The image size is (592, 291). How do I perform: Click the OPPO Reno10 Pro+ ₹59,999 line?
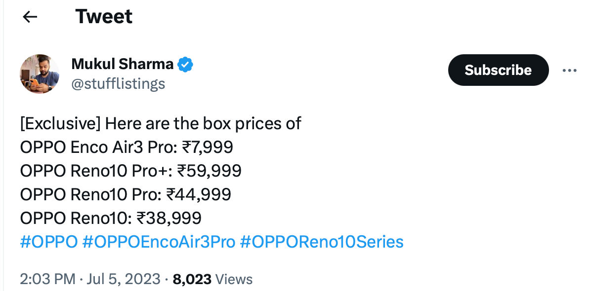[130, 171]
